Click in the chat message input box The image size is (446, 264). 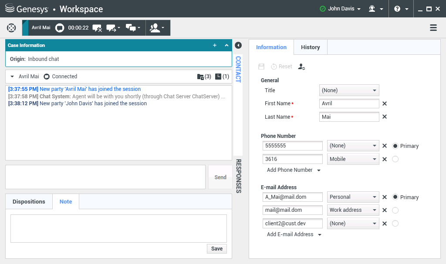tap(105, 177)
